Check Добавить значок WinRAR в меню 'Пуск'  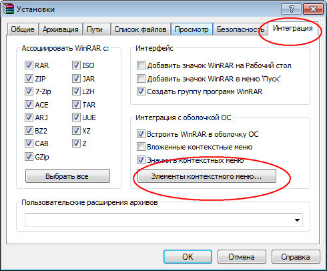coord(141,79)
